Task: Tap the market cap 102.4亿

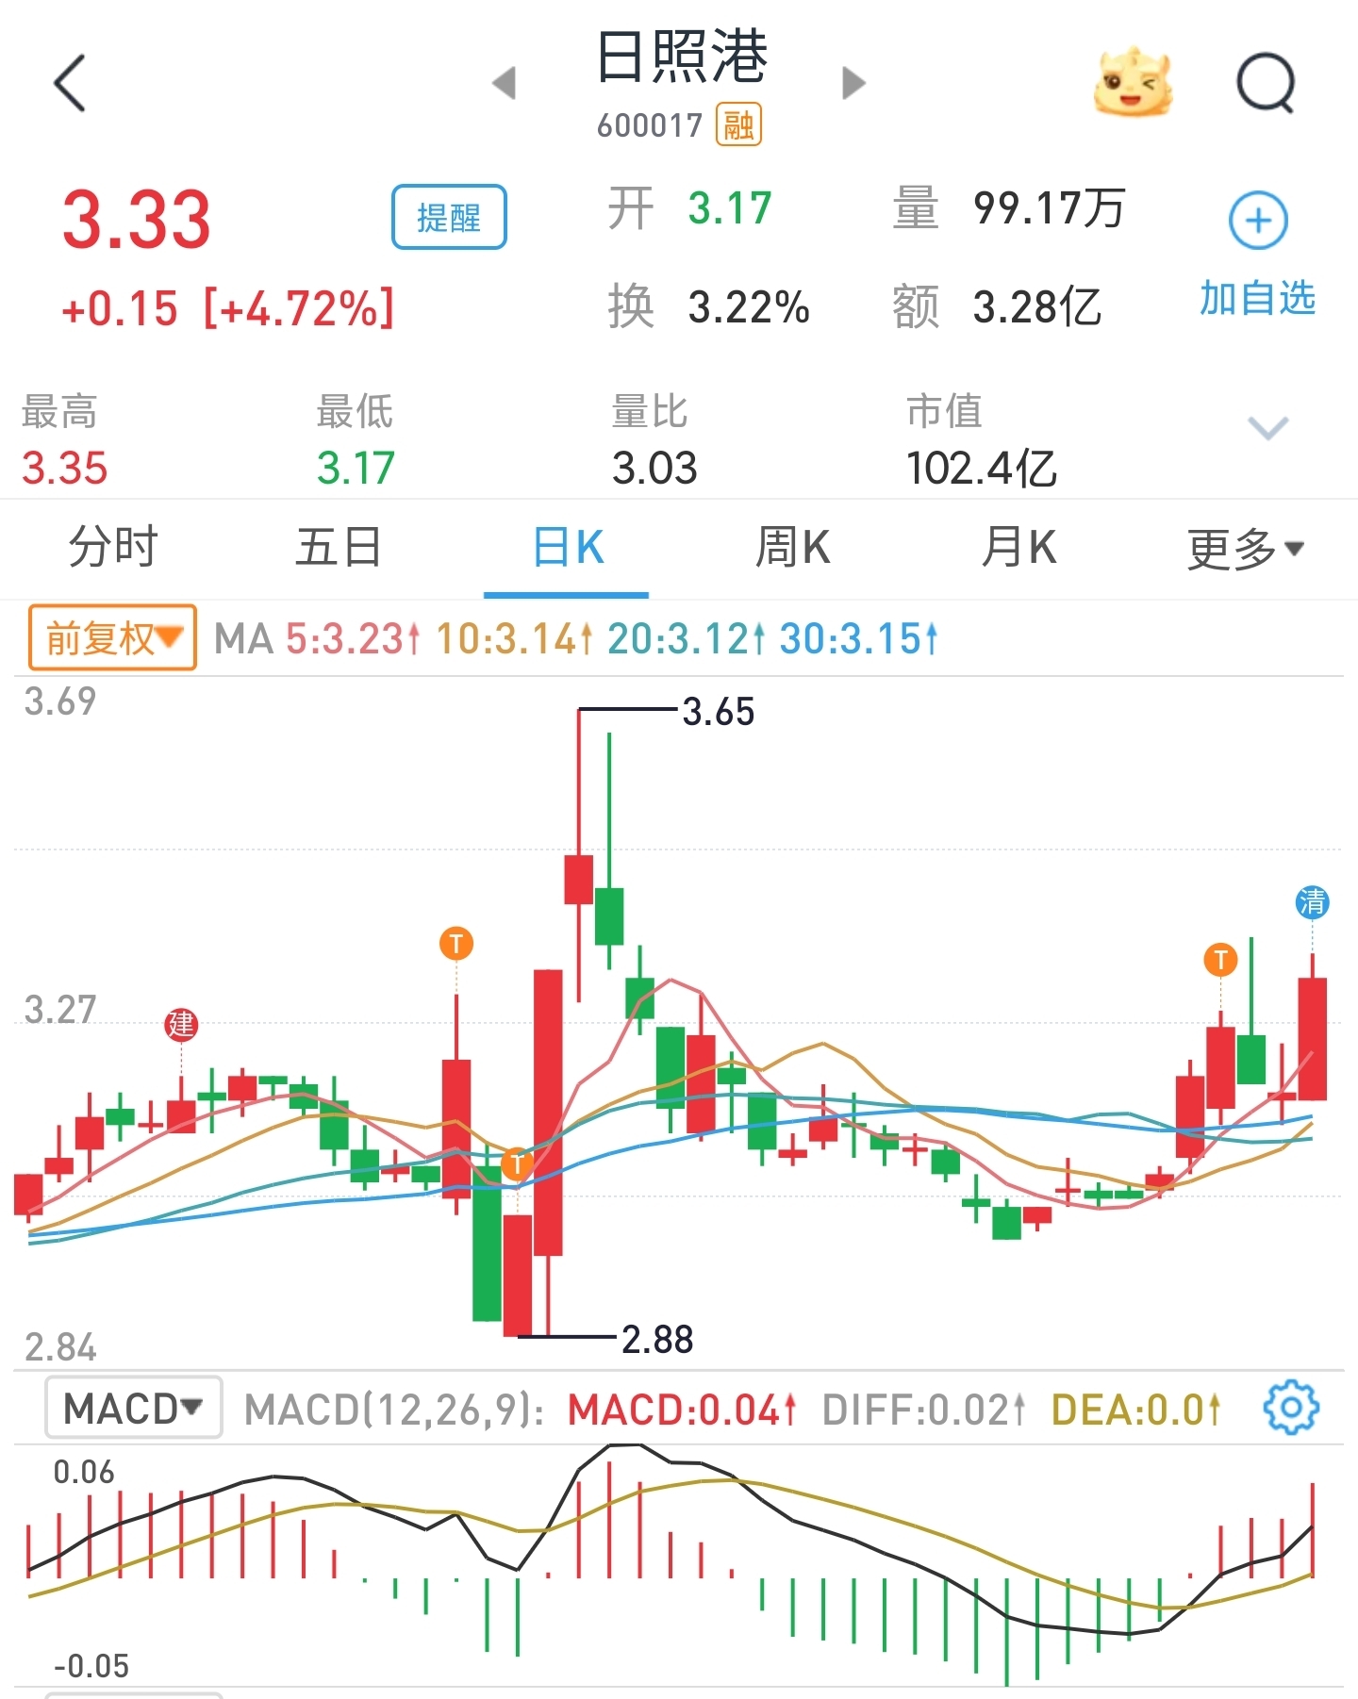Action: 981,469
